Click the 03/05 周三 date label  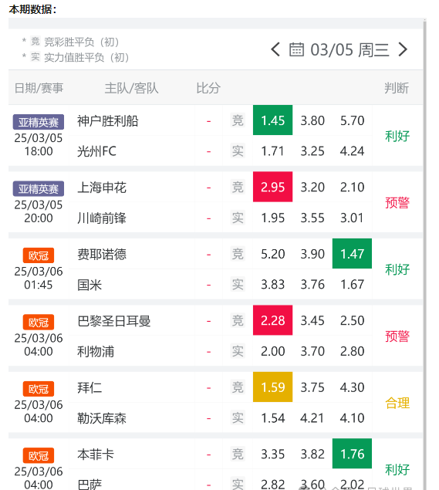350,50
